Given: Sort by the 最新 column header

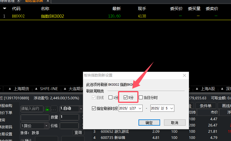Looking at the screenshot, I should click(x=116, y=9).
